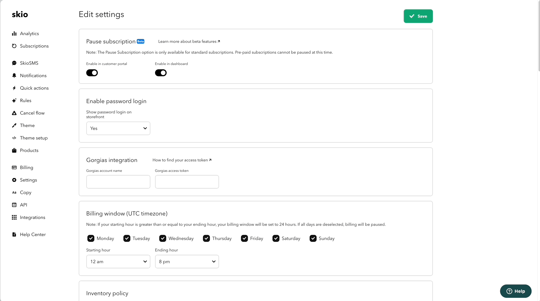This screenshot has width=540, height=301.
Task: Click the Rules sparkle icon
Action: point(14,101)
